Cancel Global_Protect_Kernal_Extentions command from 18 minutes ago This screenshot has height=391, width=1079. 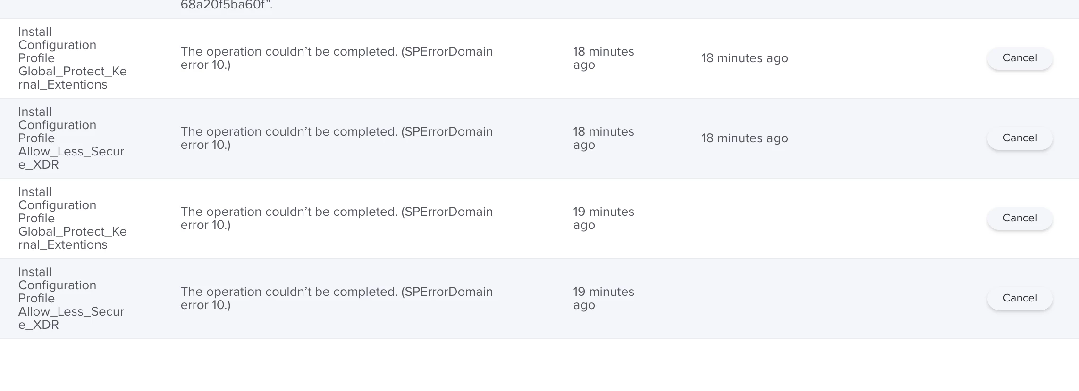tap(1020, 58)
